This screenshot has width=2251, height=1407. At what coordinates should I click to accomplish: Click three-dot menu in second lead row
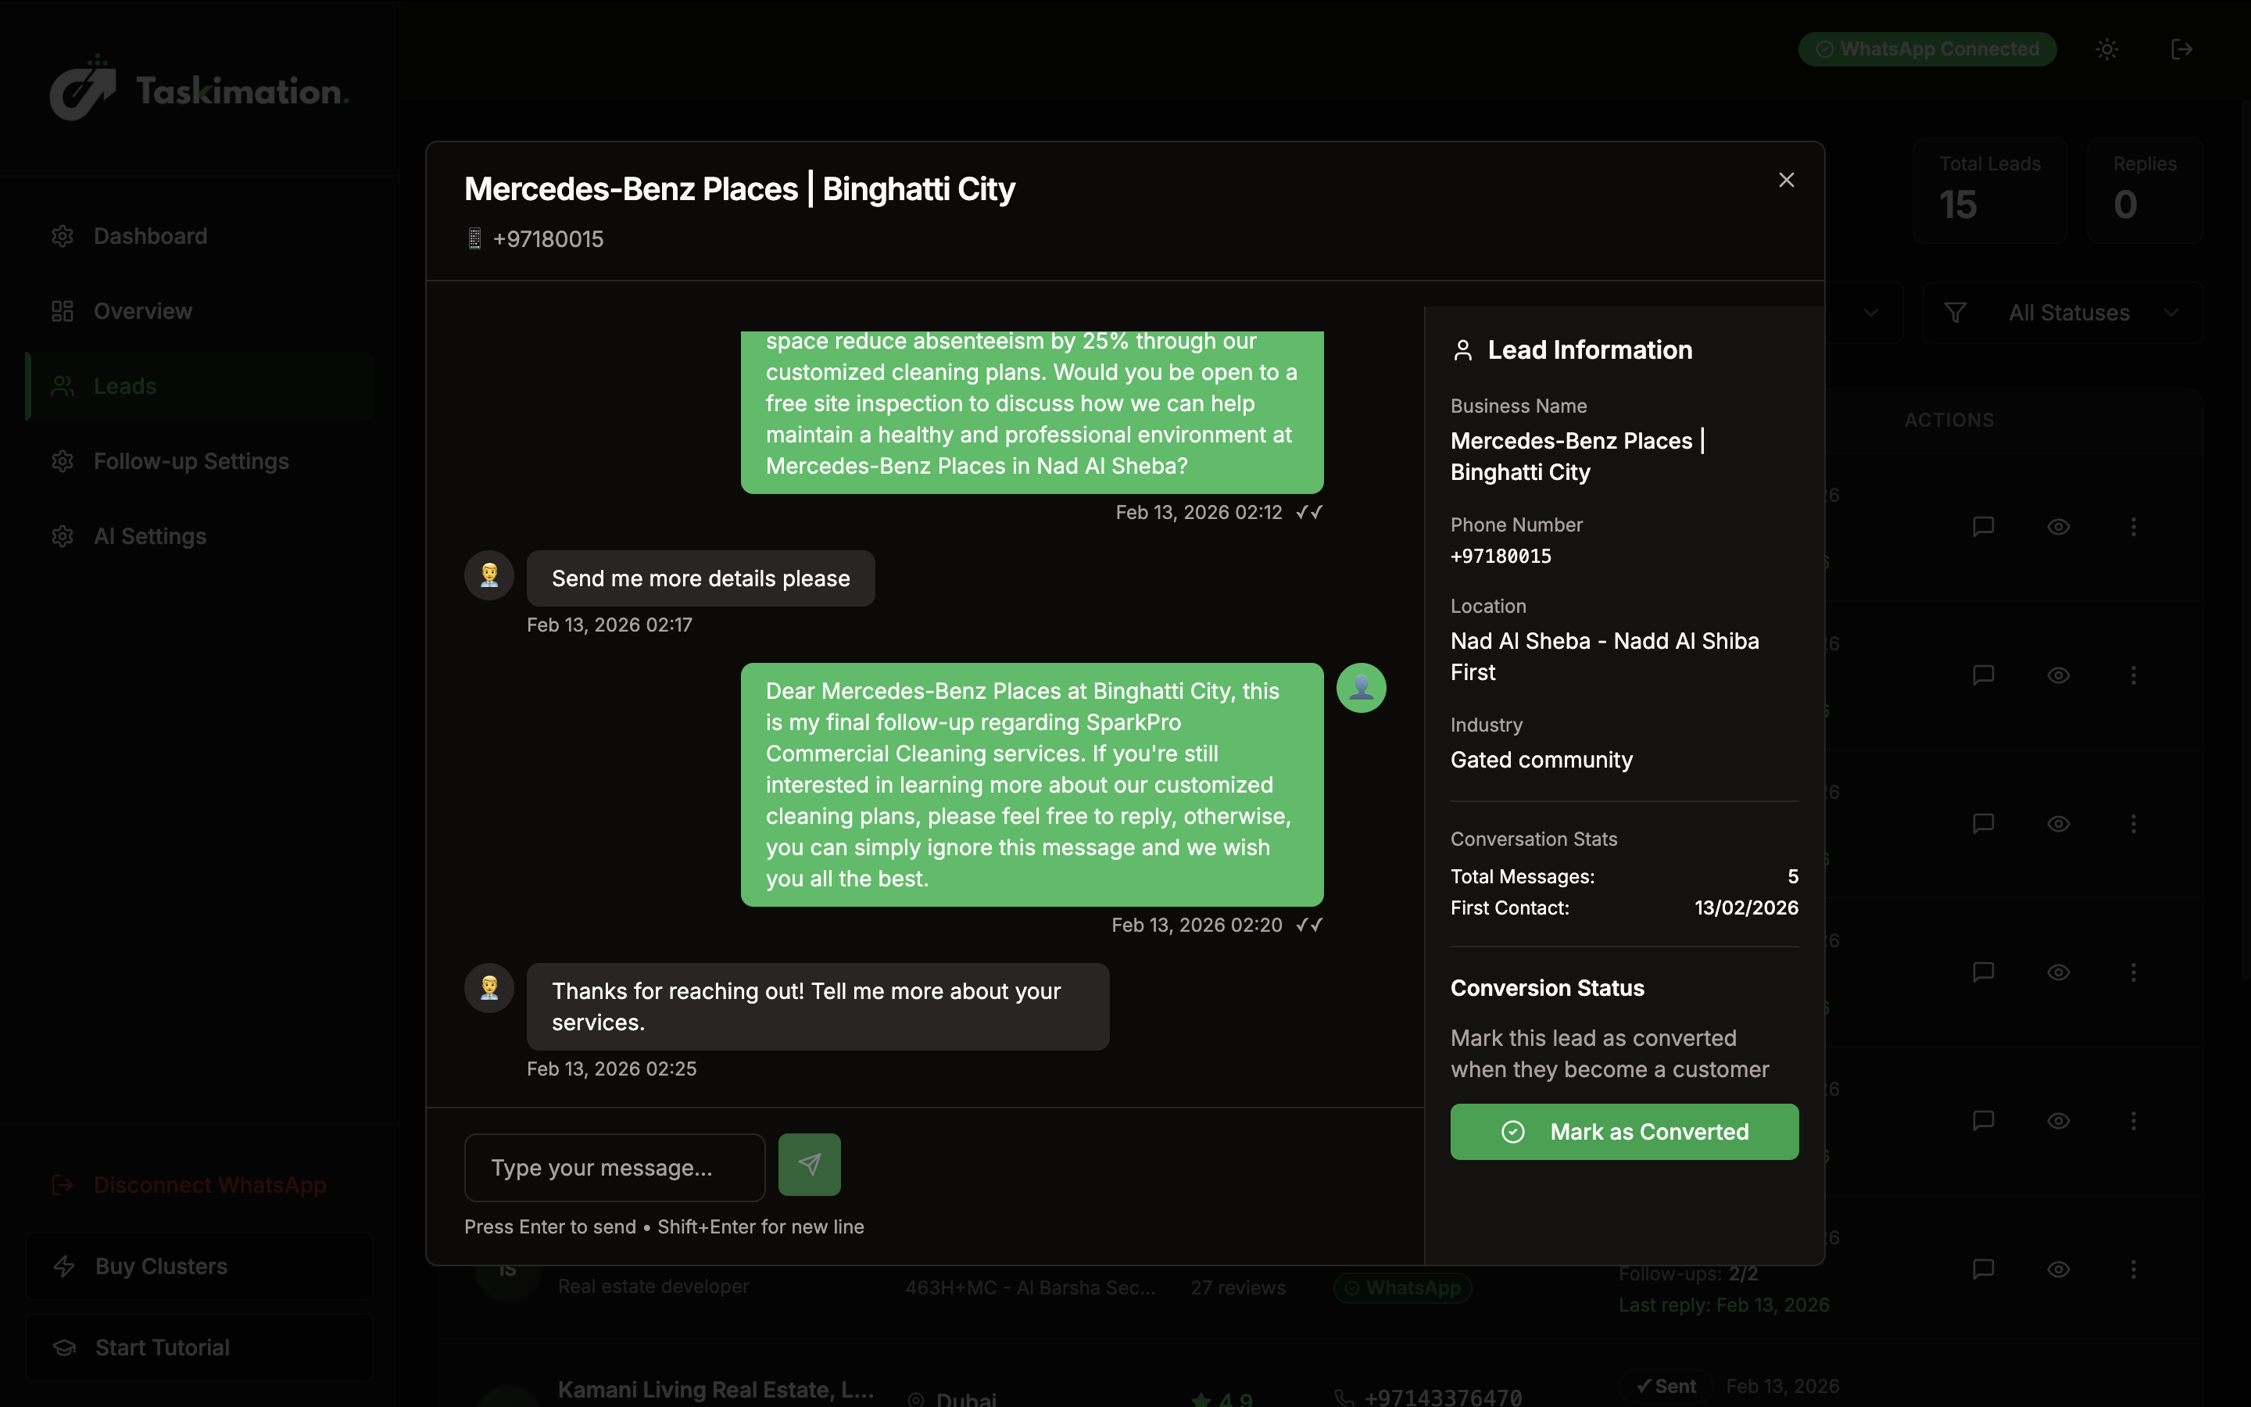(x=2133, y=675)
